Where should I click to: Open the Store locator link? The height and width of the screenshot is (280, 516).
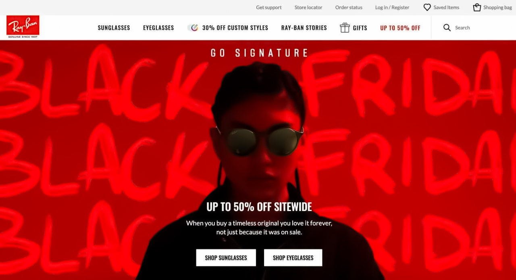coord(308,7)
